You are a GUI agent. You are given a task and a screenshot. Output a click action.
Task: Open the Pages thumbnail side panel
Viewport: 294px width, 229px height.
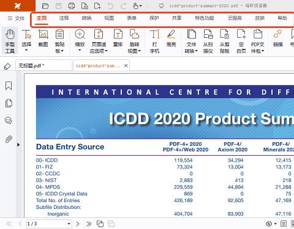pos(9,103)
